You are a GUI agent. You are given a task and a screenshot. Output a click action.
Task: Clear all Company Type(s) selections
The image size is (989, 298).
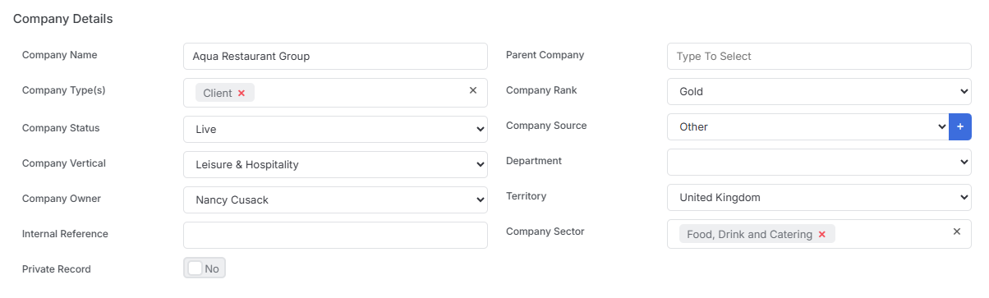(x=473, y=90)
